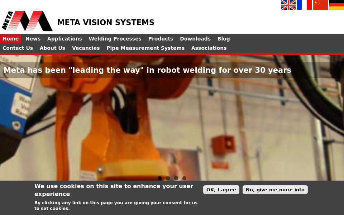This screenshot has height=215, width=344.
Task: Go to Pipe Measurement Systems
Action: (x=145, y=48)
